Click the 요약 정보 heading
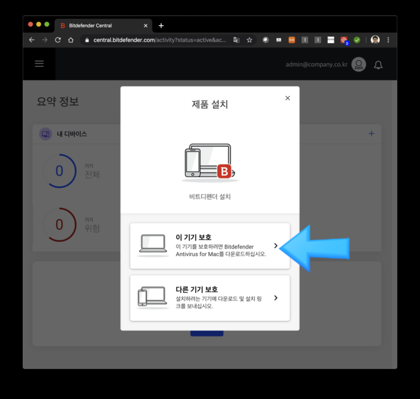 58,102
